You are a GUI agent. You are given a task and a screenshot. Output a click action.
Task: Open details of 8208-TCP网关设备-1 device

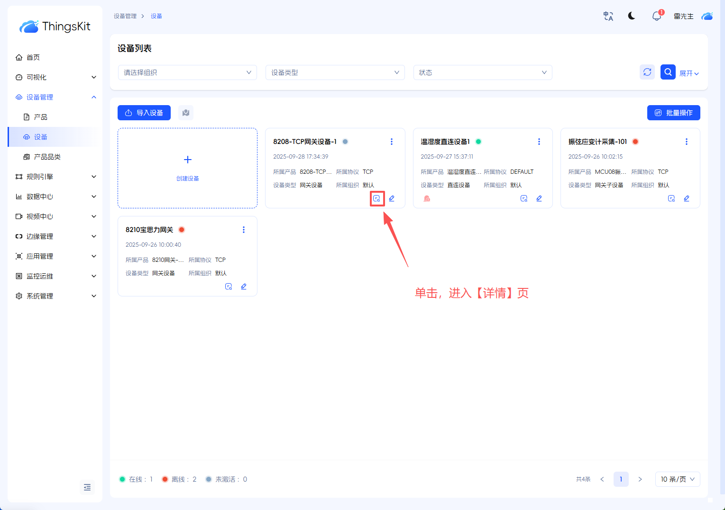coord(376,198)
